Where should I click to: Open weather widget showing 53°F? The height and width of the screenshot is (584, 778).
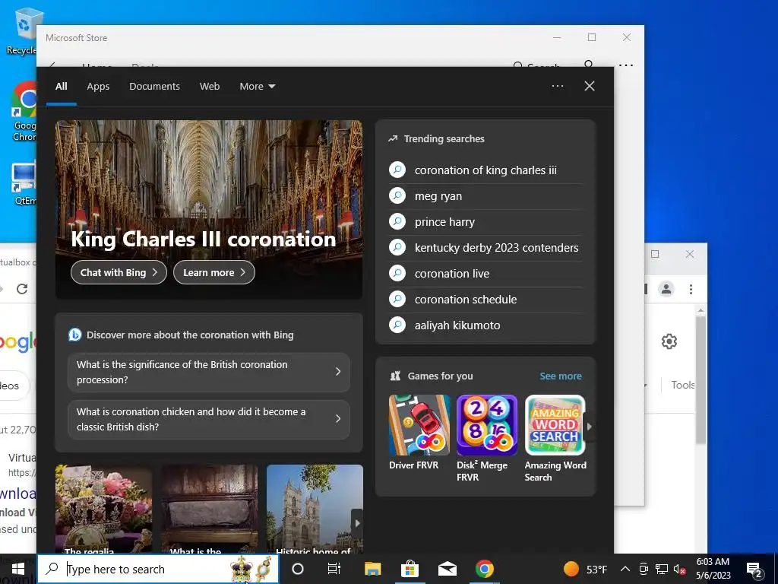pyautogui.click(x=586, y=569)
